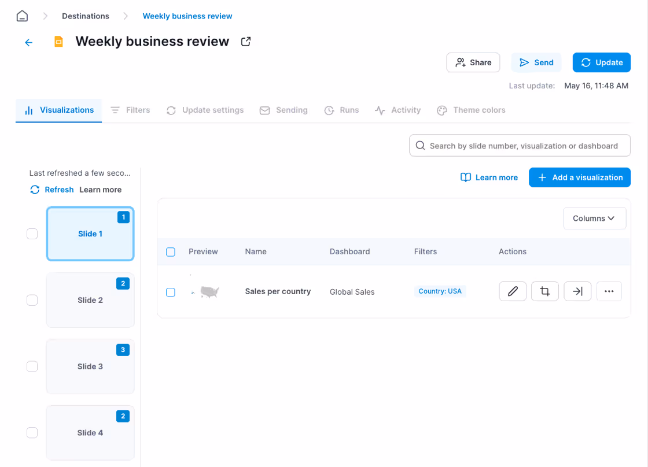The image size is (648, 467).
Task: Click the badge number 2 on Slide 4
Action: pos(123,416)
